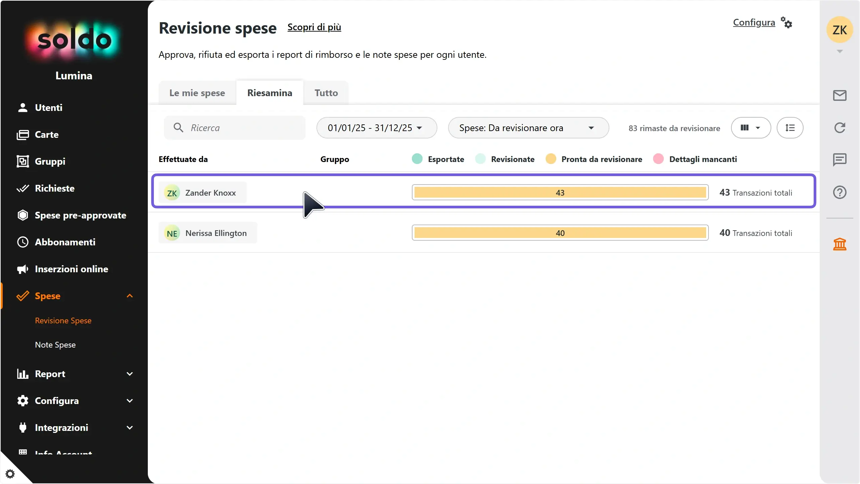Viewport: 860px width, 484px height.
Task: Click the Effettuate da column header
Action: click(x=183, y=159)
